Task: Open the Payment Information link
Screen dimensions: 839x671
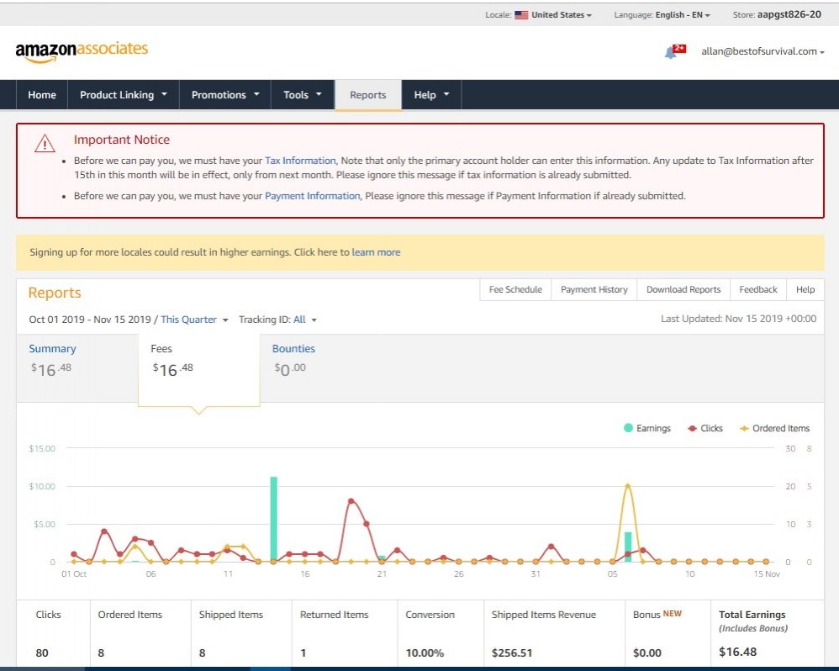Action: [x=313, y=196]
